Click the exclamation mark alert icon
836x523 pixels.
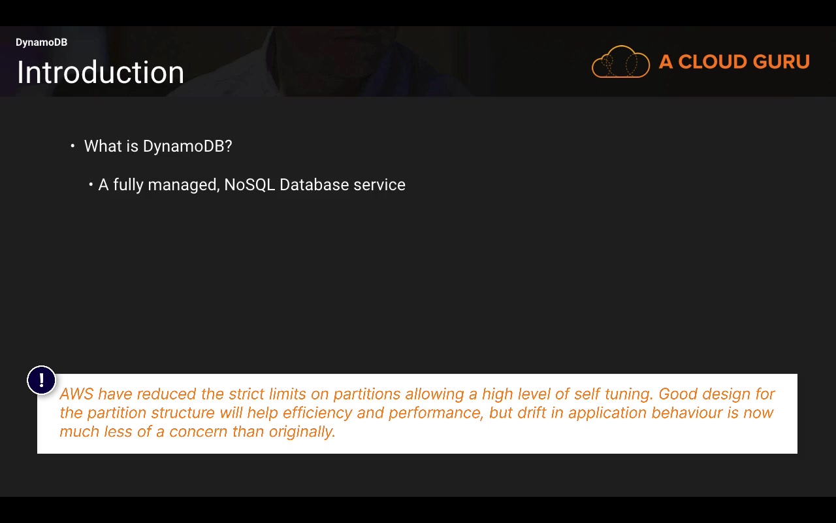[x=41, y=380]
